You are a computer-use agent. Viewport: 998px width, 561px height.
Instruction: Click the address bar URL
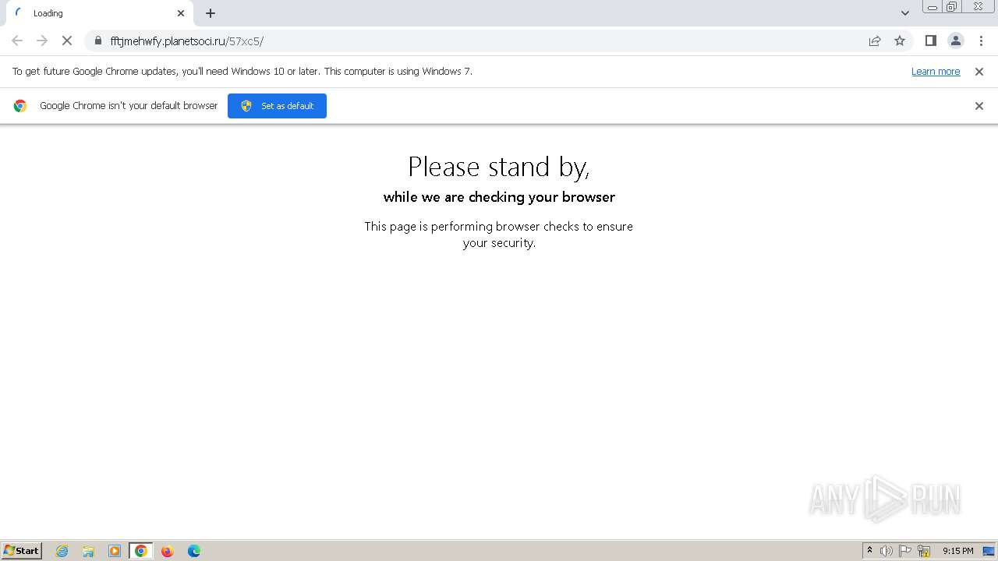[x=187, y=41]
